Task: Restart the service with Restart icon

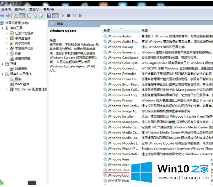Action: click(x=80, y=16)
